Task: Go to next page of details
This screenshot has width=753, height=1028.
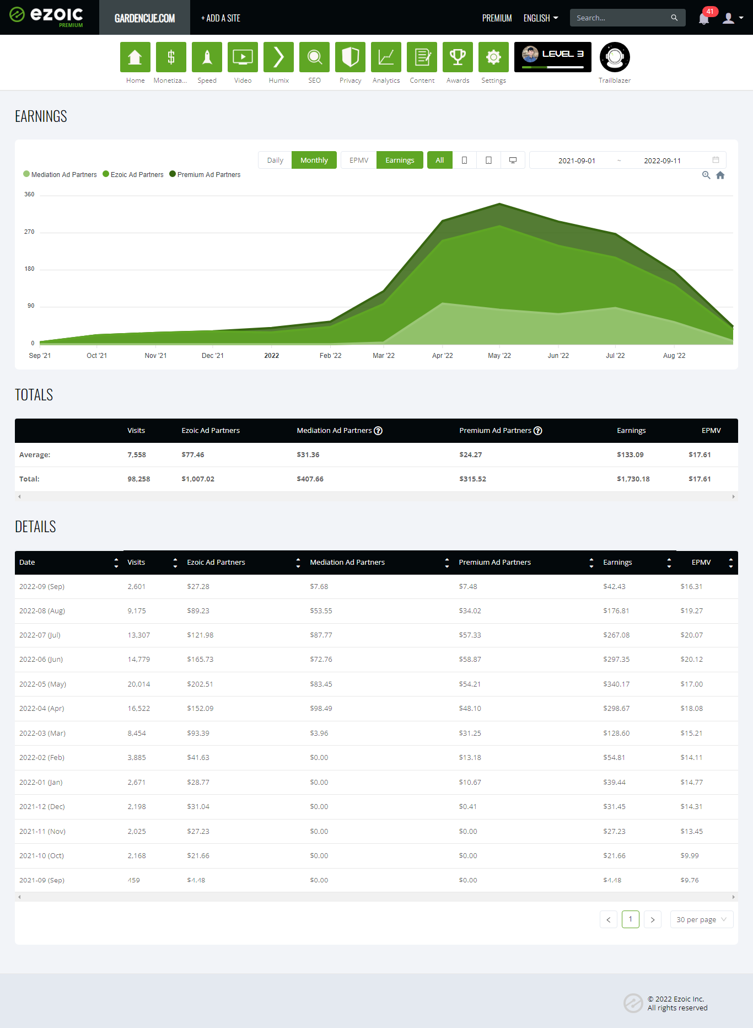Action: [653, 919]
